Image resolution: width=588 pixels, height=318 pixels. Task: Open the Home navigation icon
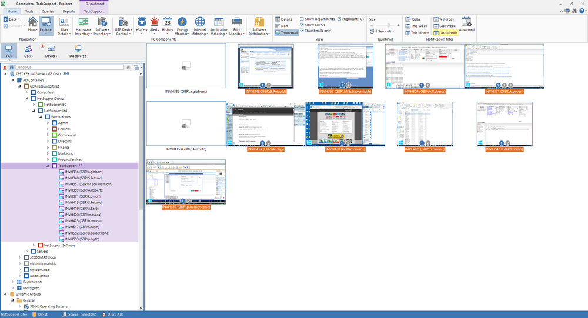[x=32, y=24]
